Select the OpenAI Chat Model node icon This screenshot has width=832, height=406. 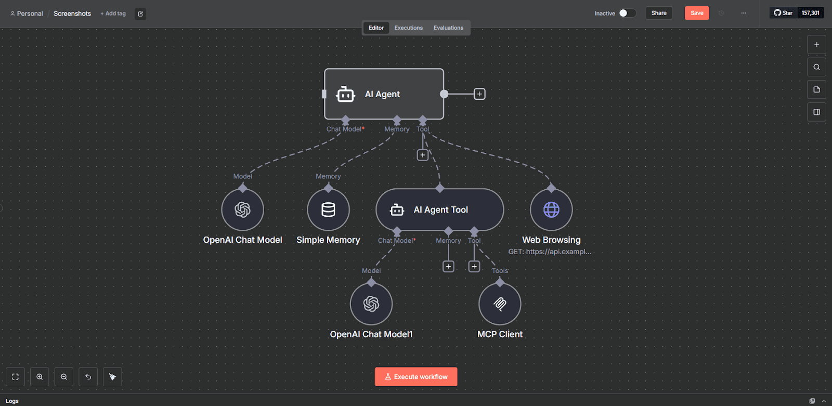243,209
